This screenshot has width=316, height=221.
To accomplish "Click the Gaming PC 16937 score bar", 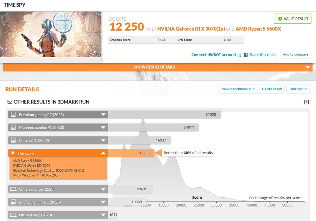I will [140, 140].
